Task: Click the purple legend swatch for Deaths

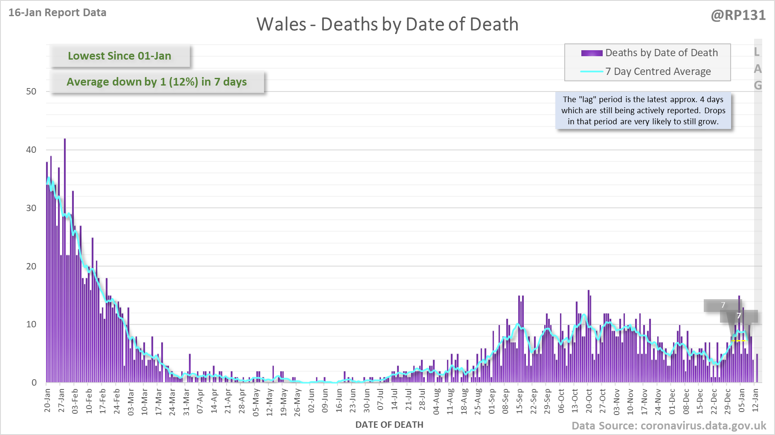Action: 592,53
